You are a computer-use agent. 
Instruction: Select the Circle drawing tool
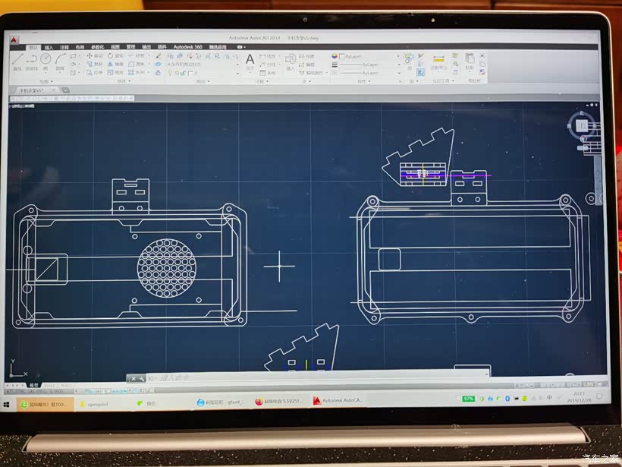point(46,60)
